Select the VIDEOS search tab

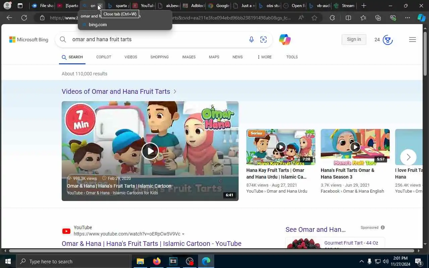pos(131,57)
